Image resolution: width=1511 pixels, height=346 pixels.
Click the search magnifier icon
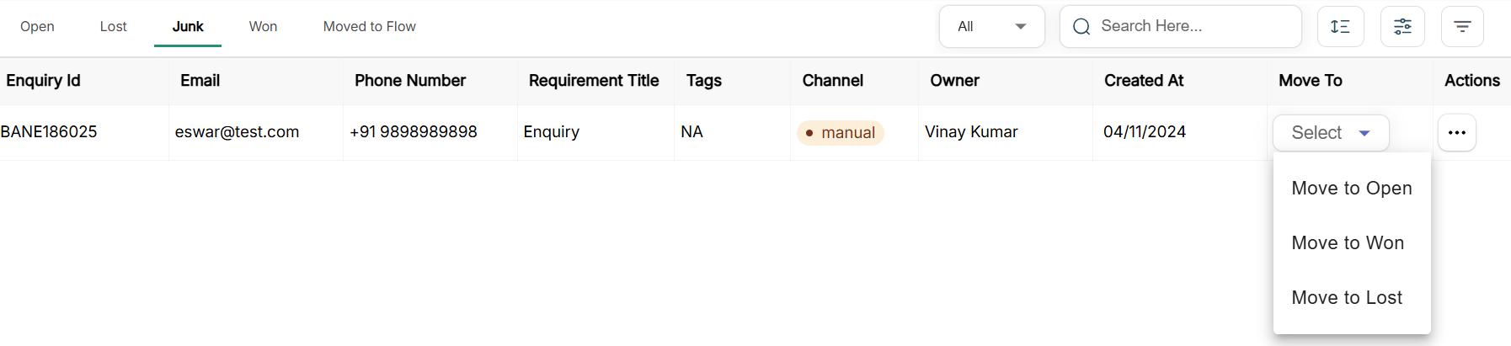tap(1081, 27)
